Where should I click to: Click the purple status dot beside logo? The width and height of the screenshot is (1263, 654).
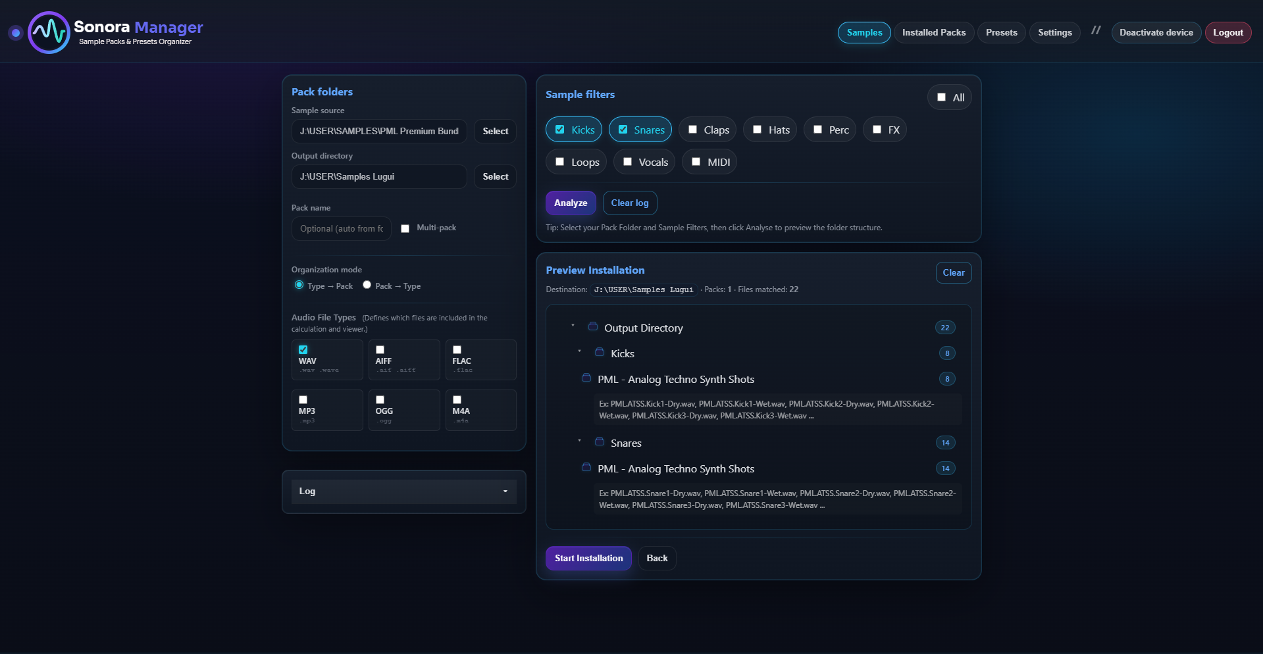[16, 32]
